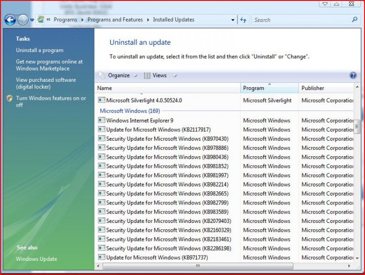Click the vertical scrollbar up arrow
Screen dimensions: 365x275
(x=357, y=87)
